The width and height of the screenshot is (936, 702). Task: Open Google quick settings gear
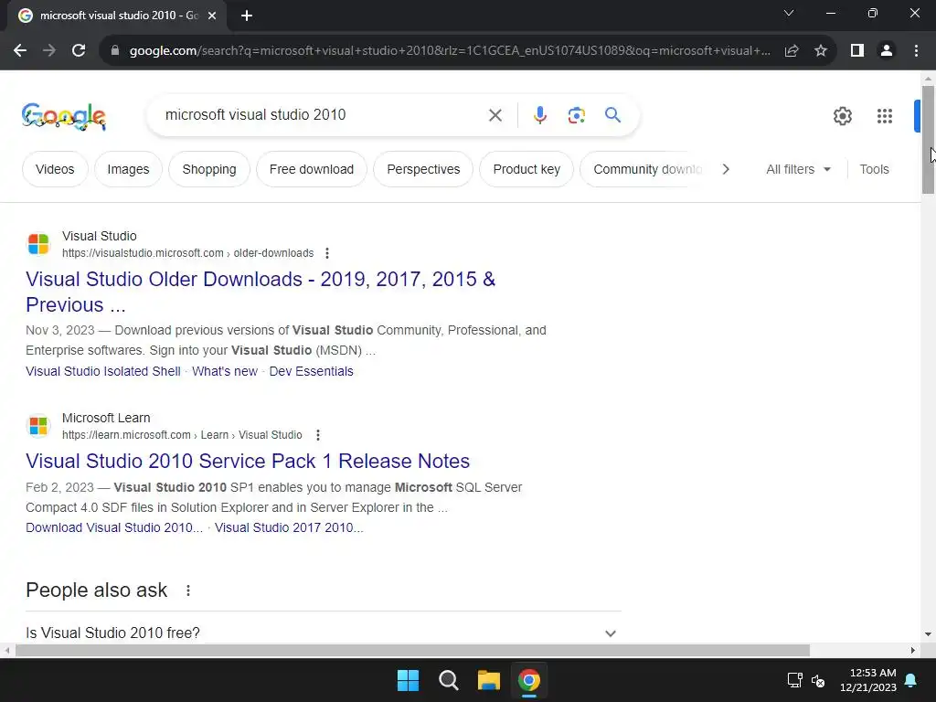842,116
